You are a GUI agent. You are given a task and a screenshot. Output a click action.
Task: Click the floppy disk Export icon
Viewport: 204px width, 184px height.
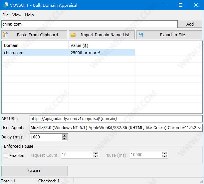(140, 35)
